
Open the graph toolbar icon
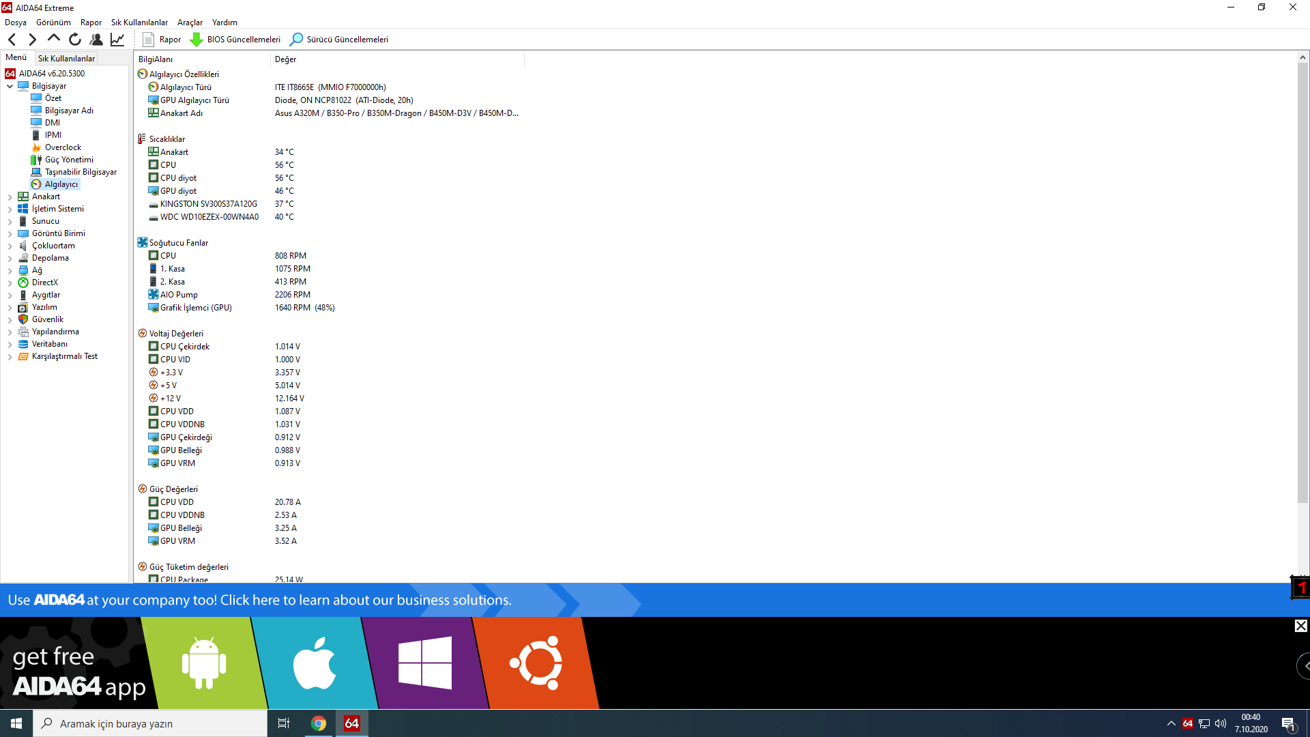[117, 40]
